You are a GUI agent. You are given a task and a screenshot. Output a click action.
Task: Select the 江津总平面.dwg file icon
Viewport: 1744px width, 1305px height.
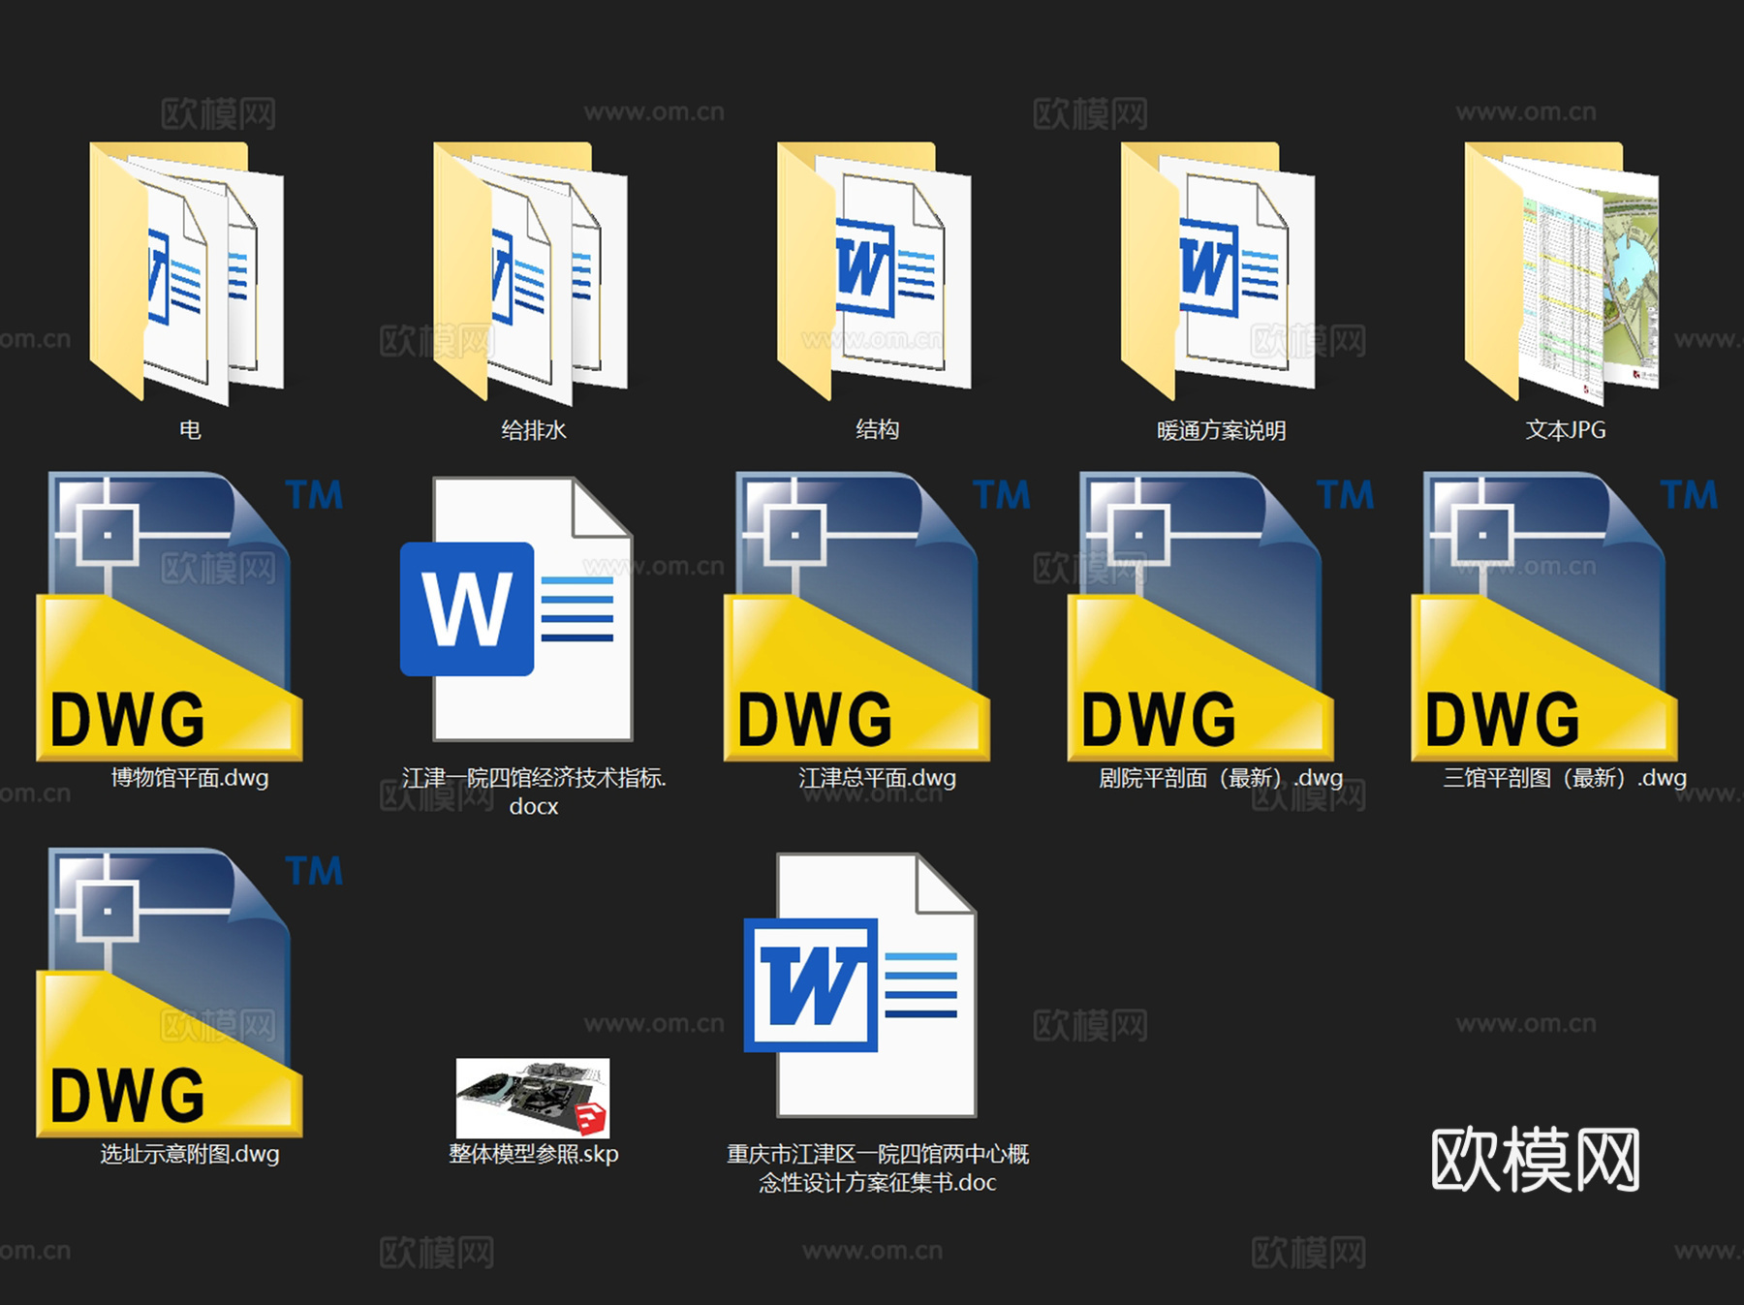pyautogui.click(x=878, y=616)
